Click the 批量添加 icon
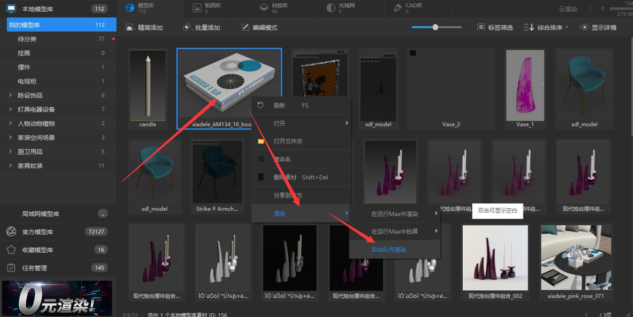 tap(187, 28)
